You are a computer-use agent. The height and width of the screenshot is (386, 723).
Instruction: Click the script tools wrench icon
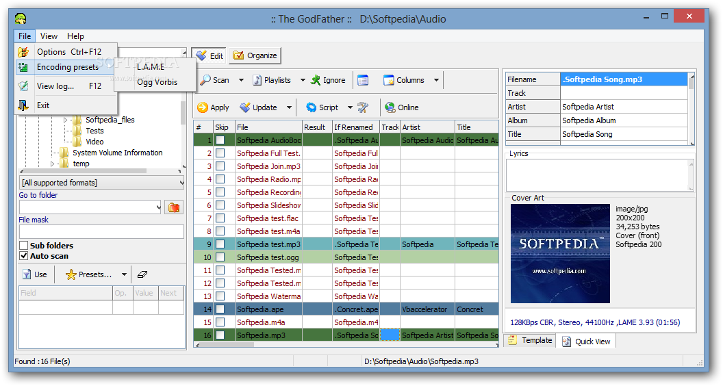tap(363, 107)
